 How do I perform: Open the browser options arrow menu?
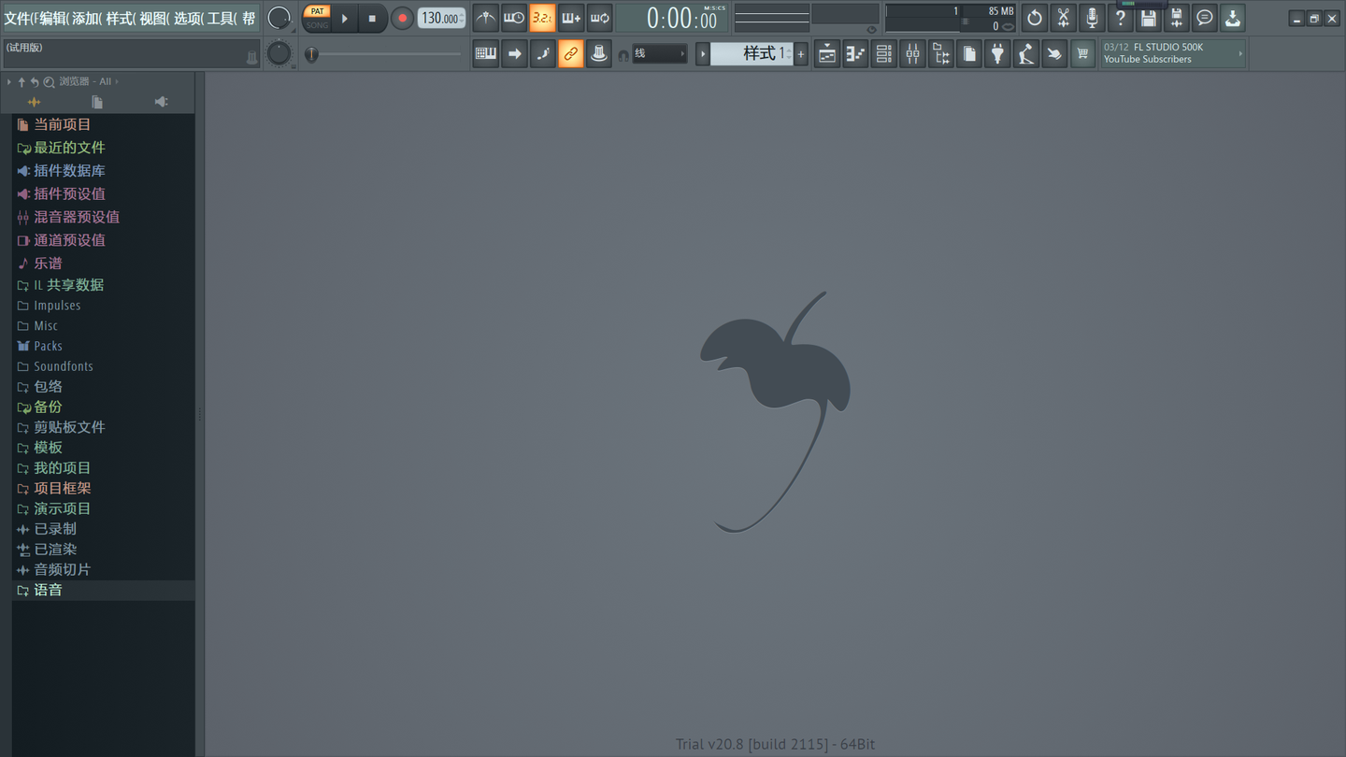(9, 82)
